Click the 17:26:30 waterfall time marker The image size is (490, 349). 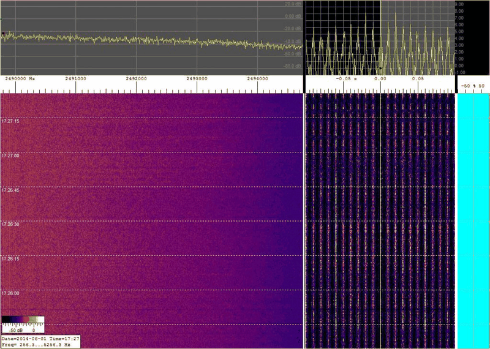click(x=10, y=224)
